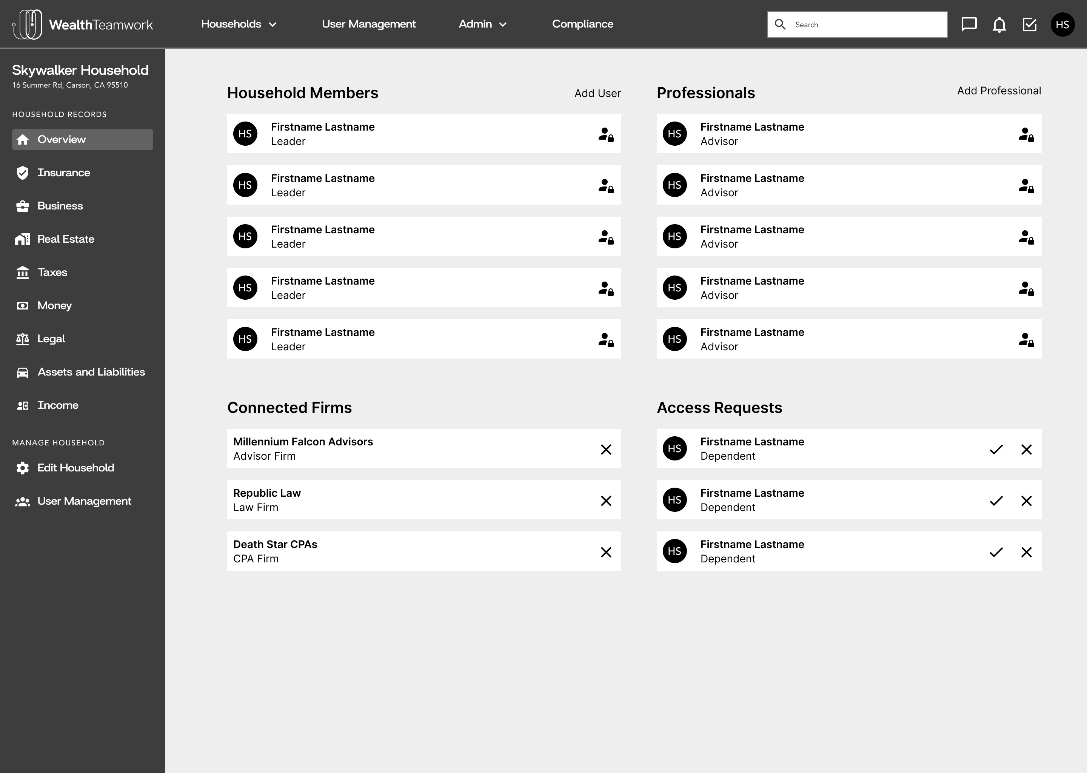1087x773 pixels.
Task: Open permissions icon of topmost Advisor row
Action: point(1026,134)
